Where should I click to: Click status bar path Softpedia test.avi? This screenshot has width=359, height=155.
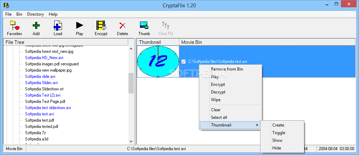coord(156,149)
